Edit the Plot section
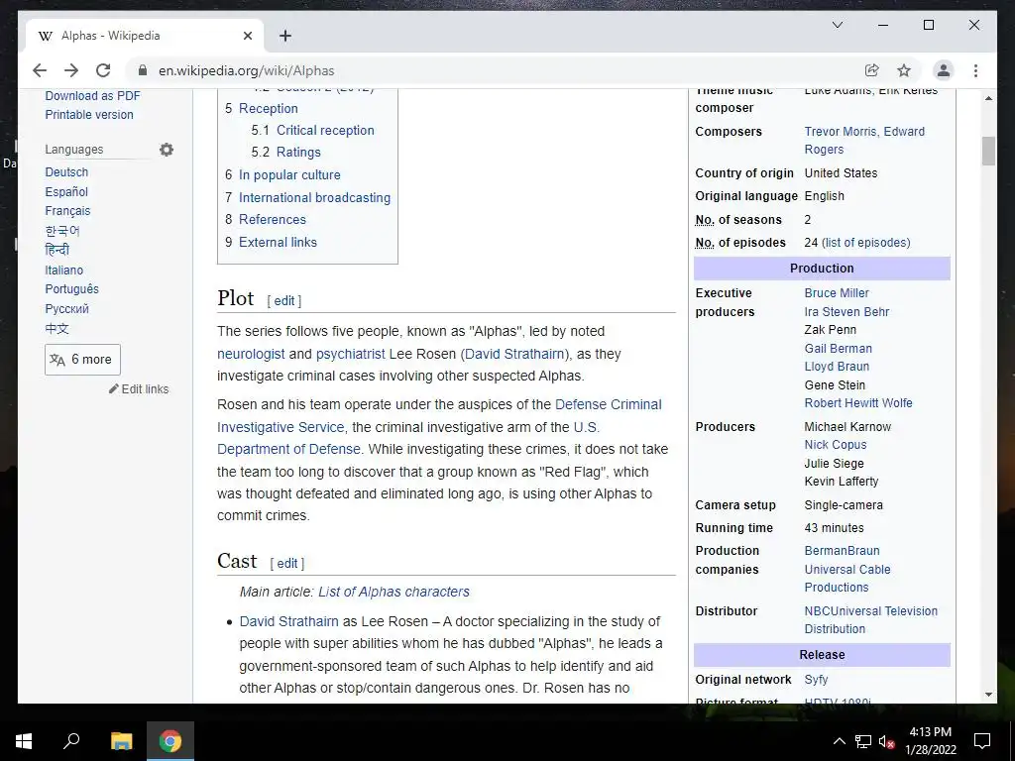This screenshot has width=1015, height=761. point(284,301)
